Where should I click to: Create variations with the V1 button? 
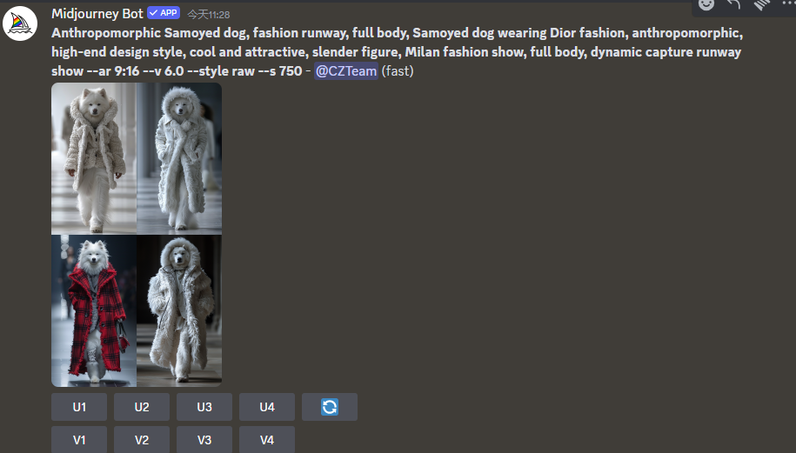tap(79, 439)
